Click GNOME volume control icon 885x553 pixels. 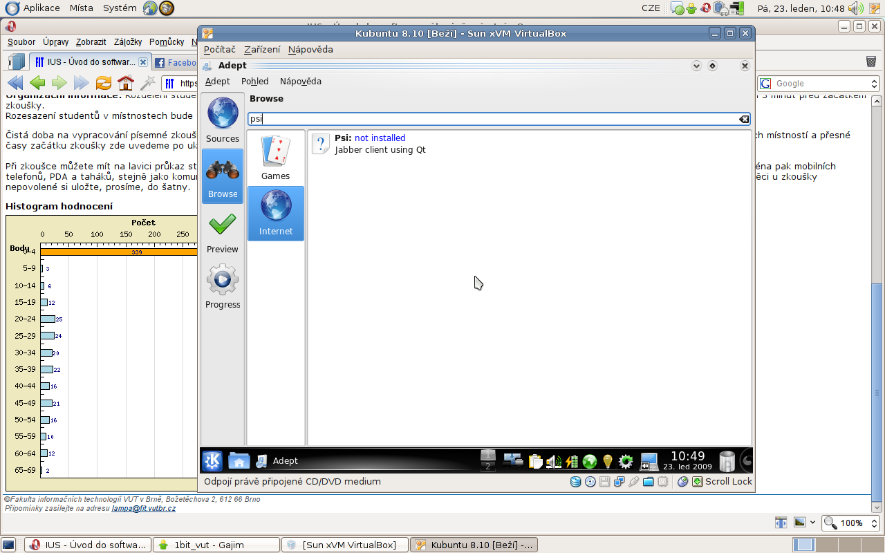click(x=855, y=8)
